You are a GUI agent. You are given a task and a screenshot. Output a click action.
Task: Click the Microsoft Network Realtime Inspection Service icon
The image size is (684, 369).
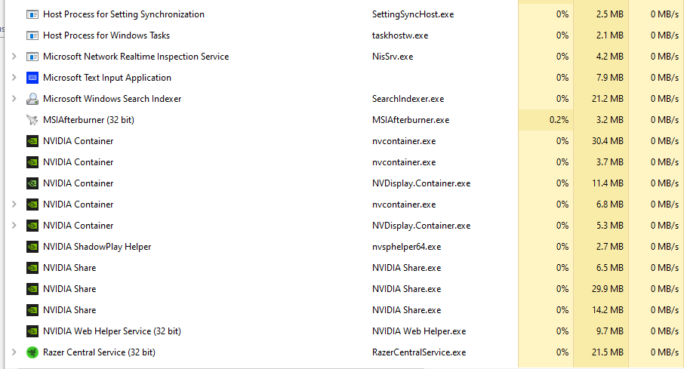point(32,57)
